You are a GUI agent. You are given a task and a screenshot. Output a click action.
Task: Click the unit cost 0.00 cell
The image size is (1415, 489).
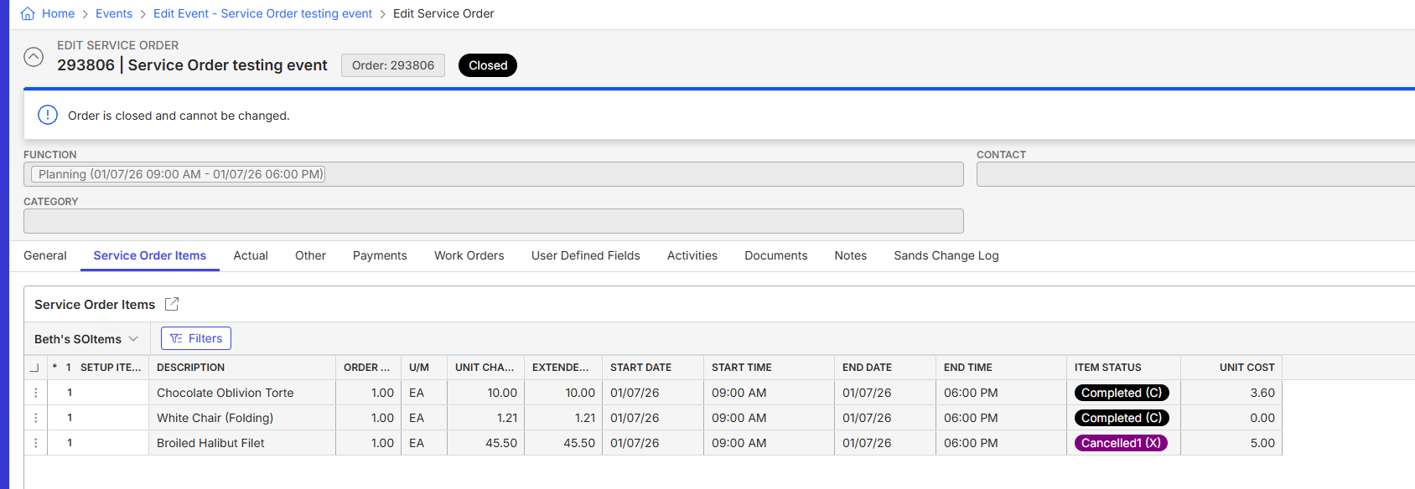point(1231,418)
